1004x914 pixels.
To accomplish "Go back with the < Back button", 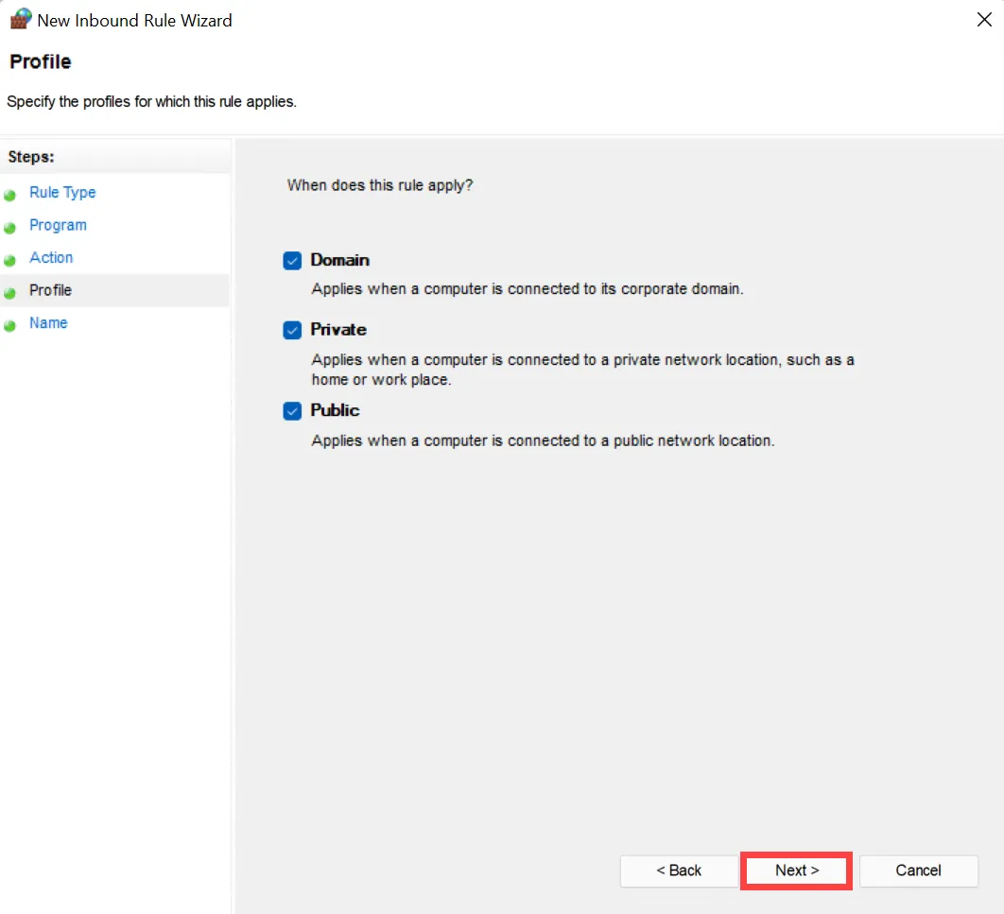I will coord(679,871).
